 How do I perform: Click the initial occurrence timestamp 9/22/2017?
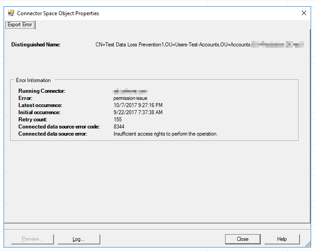138,112
